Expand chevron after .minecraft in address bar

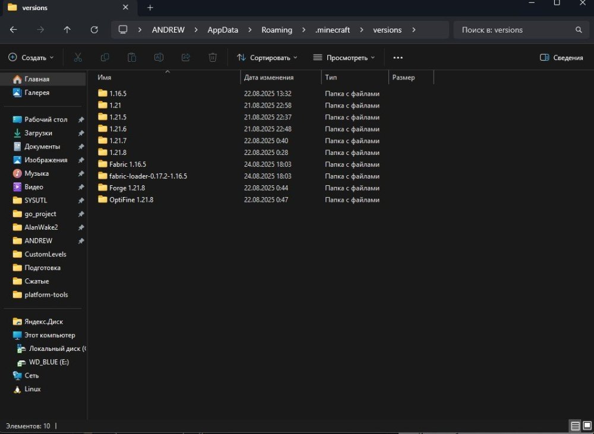[x=361, y=30]
